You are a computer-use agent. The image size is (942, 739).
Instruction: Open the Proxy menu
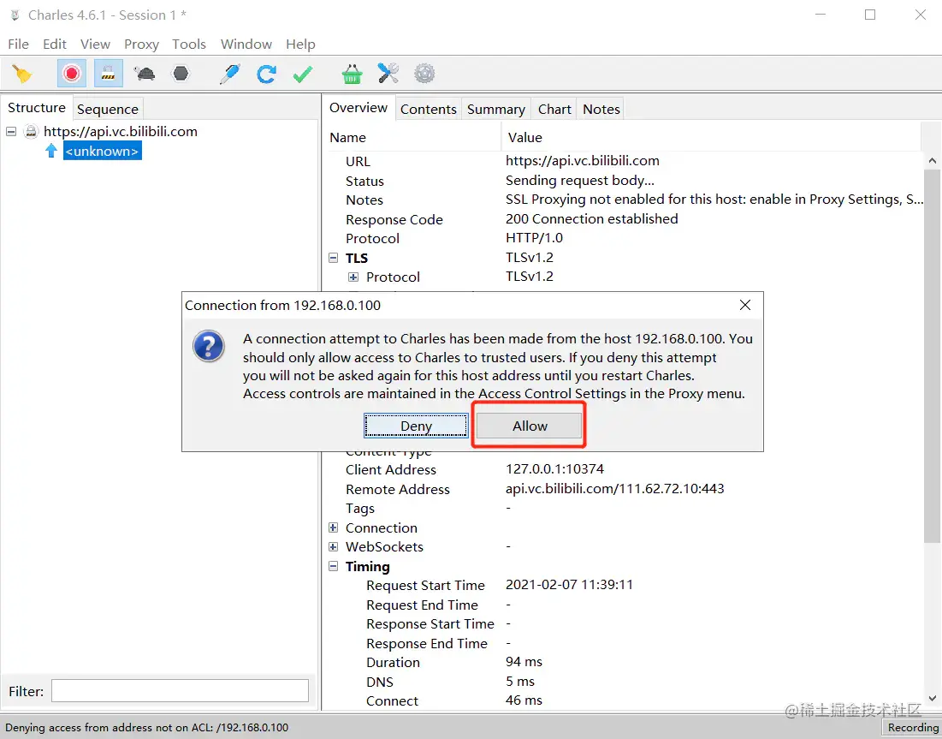tap(142, 45)
